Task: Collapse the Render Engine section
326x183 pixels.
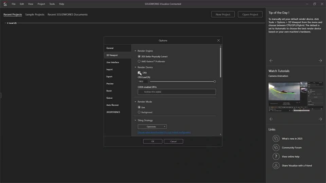Action: coord(135,51)
